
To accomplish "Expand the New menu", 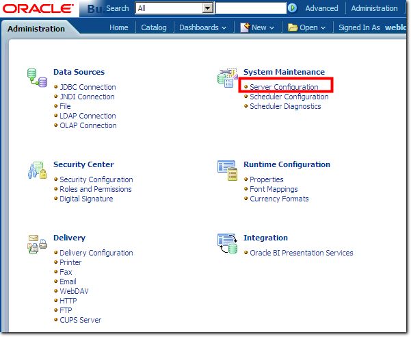I will [257, 27].
